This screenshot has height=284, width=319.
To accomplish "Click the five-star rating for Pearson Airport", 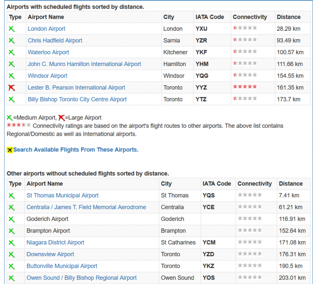I will pos(245,87).
